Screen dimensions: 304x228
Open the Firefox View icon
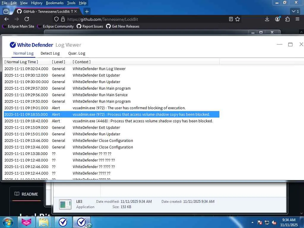click(6, 12)
